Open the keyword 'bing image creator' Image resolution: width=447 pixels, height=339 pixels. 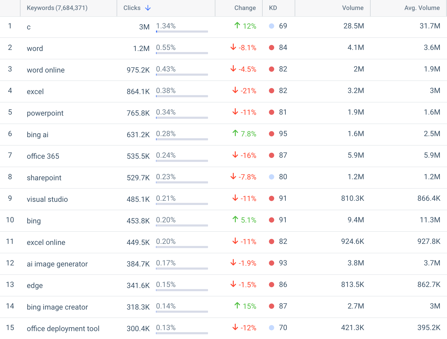coord(57,307)
